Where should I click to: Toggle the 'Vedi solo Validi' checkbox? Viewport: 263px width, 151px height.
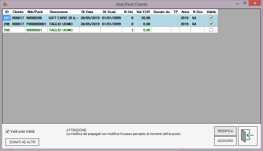pos(7,131)
